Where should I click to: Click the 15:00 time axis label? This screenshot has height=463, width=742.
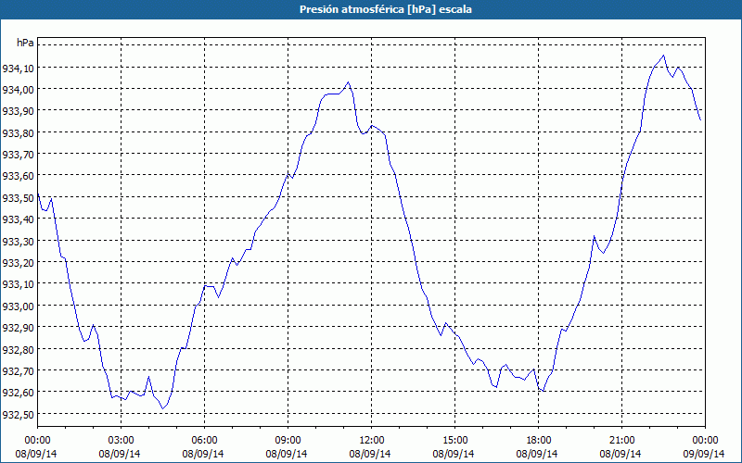tap(454, 441)
